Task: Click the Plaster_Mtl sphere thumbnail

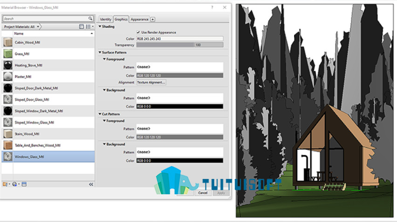Action: (x=7, y=77)
